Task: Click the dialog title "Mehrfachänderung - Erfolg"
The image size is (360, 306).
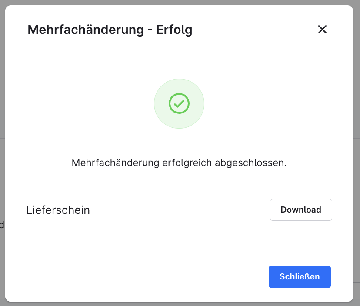Action: click(110, 30)
